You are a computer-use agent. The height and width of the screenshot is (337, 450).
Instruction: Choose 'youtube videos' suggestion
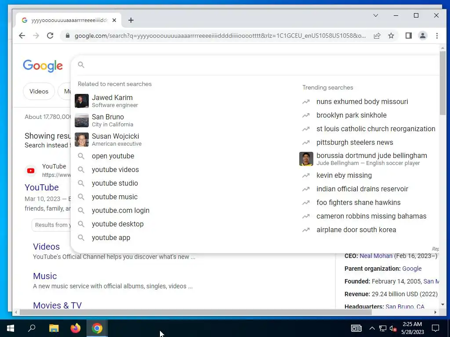[184, 170]
